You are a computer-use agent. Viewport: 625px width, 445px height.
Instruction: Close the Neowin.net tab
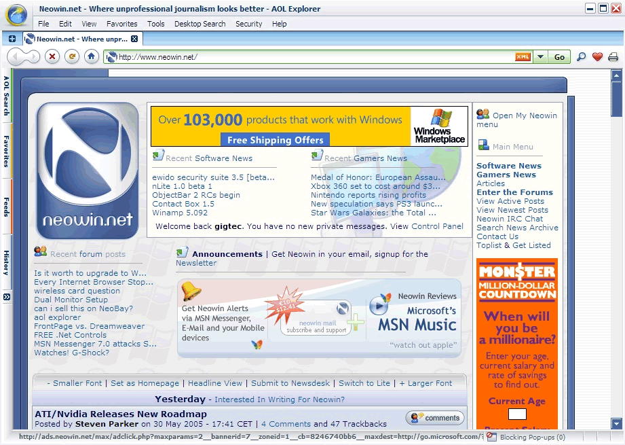click(134, 39)
